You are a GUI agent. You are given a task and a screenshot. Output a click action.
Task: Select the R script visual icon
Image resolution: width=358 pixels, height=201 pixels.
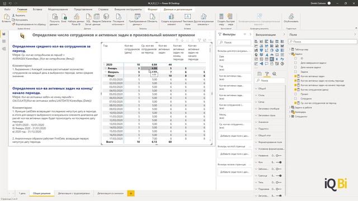[x=277, y=59]
